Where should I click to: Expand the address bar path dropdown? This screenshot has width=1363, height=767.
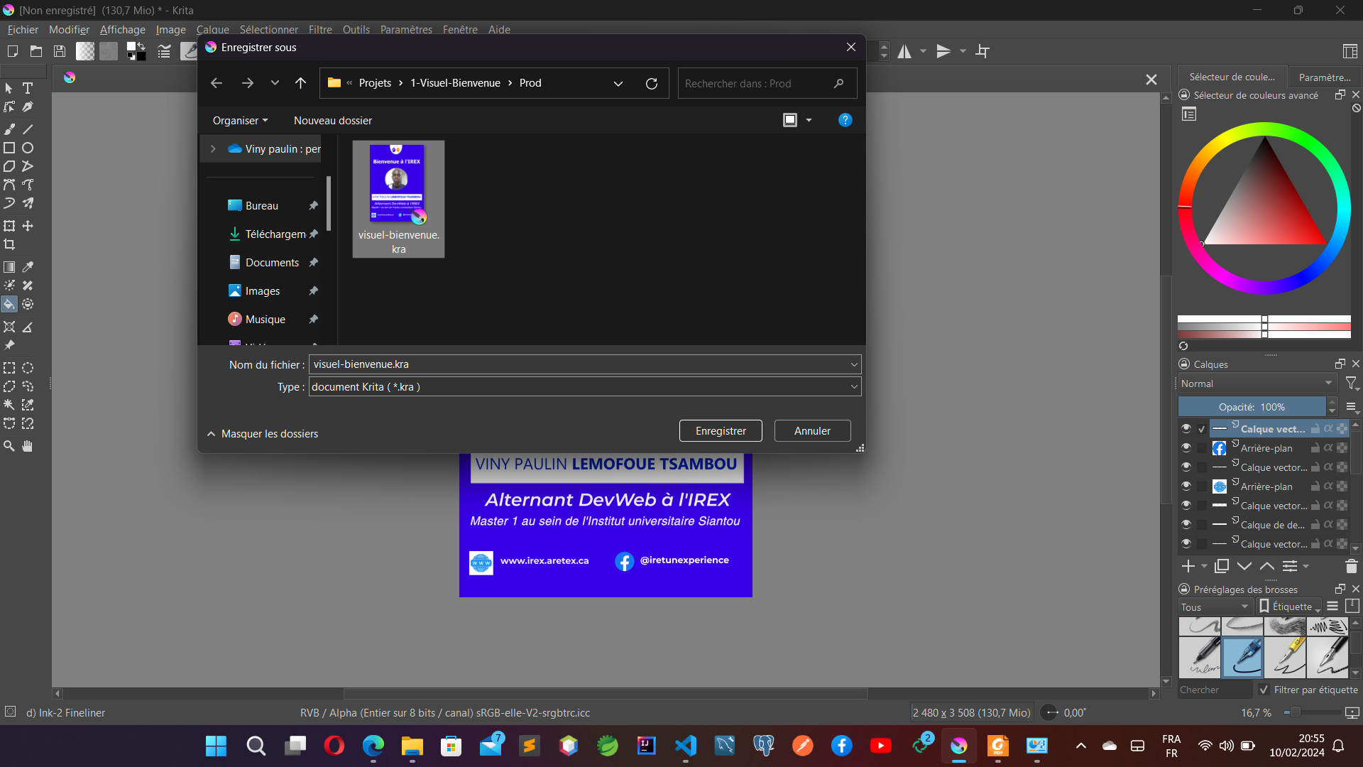coord(618,83)
